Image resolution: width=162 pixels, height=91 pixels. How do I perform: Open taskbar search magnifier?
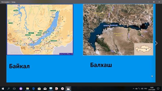(x=9, y=88)
